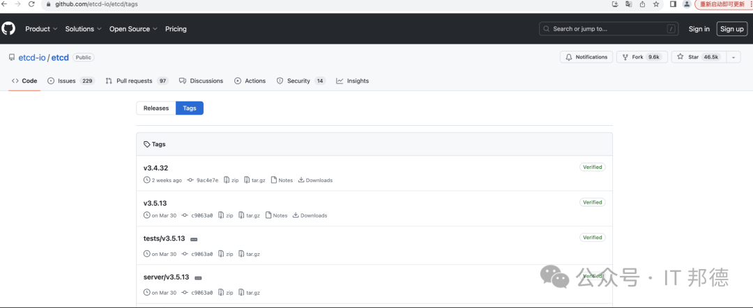Open the v3.5.13 tag

(x=155, y=203)
